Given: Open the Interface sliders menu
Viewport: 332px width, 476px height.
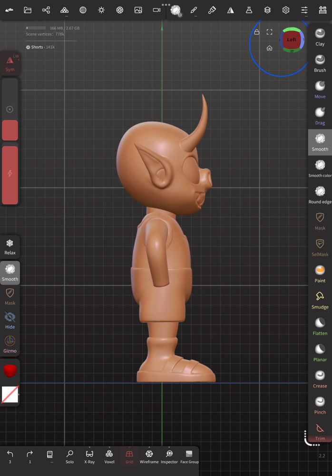Looking at the screenshot, I should click(304, 10).
